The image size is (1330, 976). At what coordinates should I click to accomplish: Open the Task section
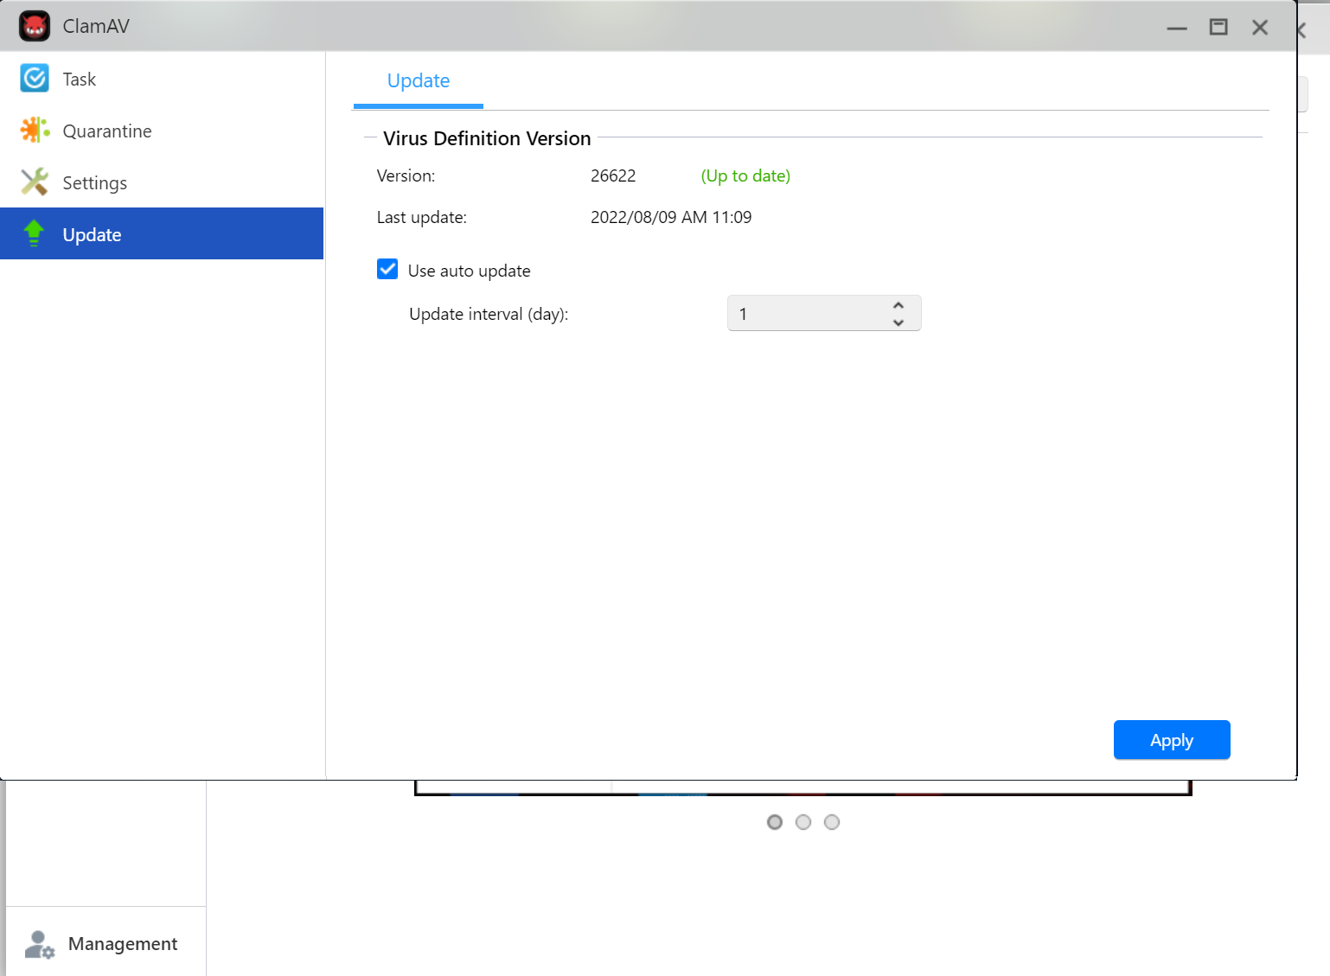(x=162, y=79)
